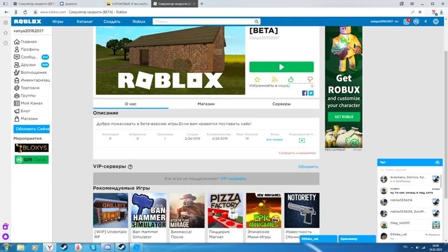Viewport: 448px width, 252px height.
Task: Go to Главная in the sidebar
Action: [26, 42]
